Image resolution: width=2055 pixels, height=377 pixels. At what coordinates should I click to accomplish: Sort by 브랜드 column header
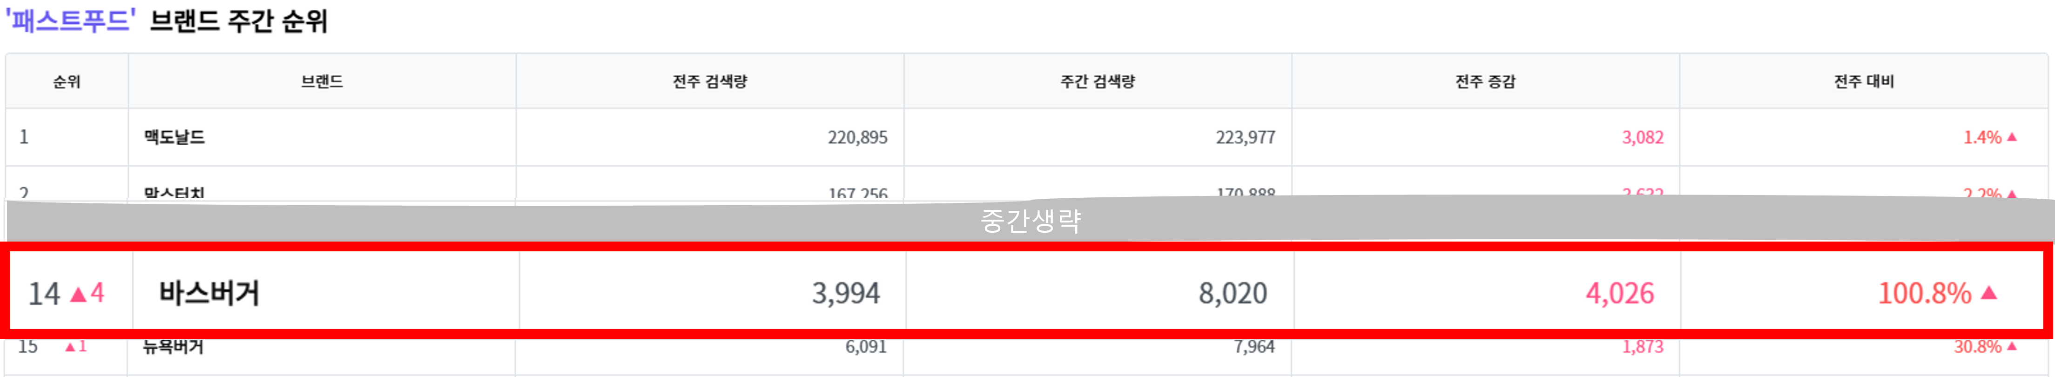point(322,81)
